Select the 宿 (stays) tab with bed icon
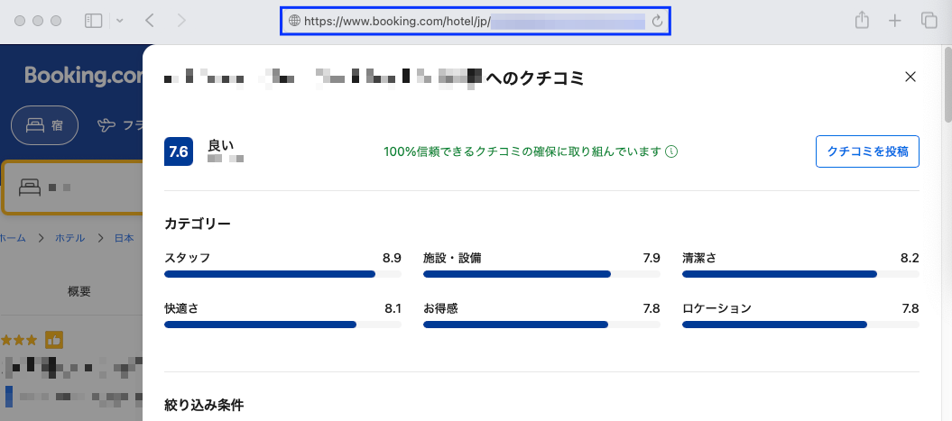Screen dimensions: 952x421 [45, 125]
